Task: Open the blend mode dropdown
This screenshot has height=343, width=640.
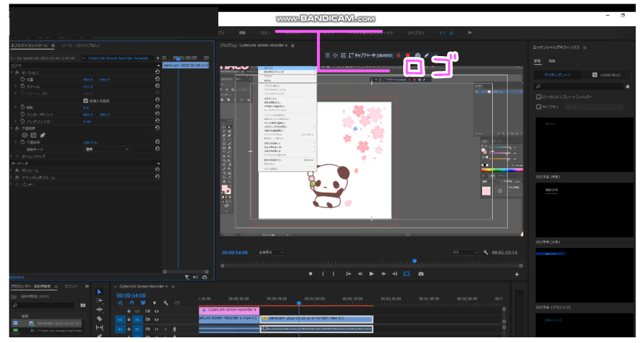Action: tap(107, 150)
